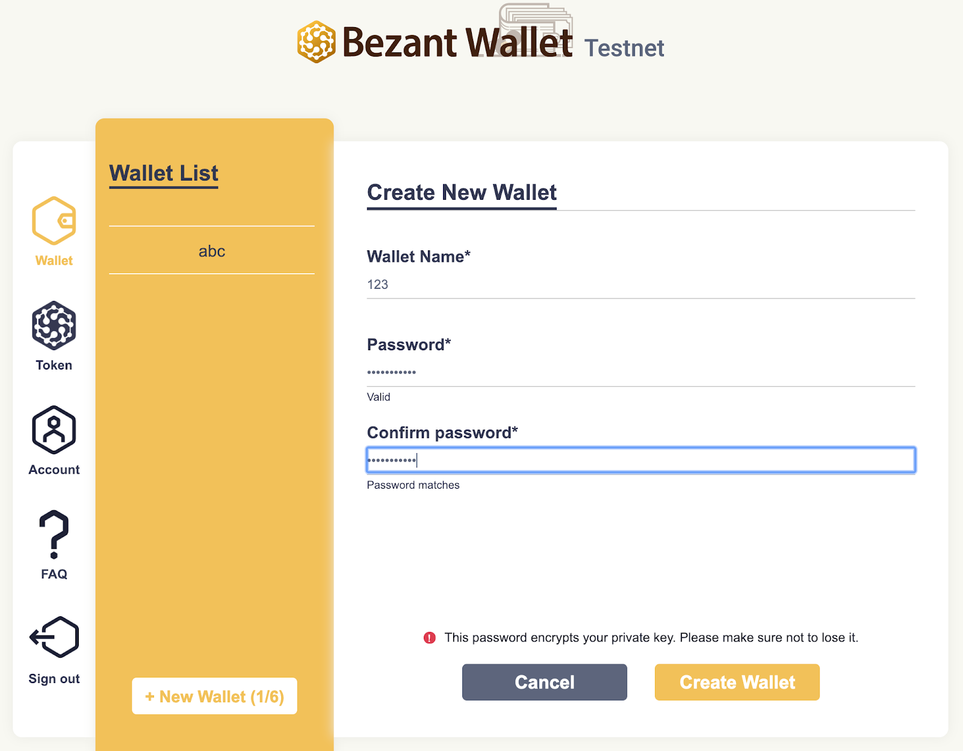Screen dimensions: 963x751
Task: Click the Wallet List heading
Action: click(x=164, y=173)
